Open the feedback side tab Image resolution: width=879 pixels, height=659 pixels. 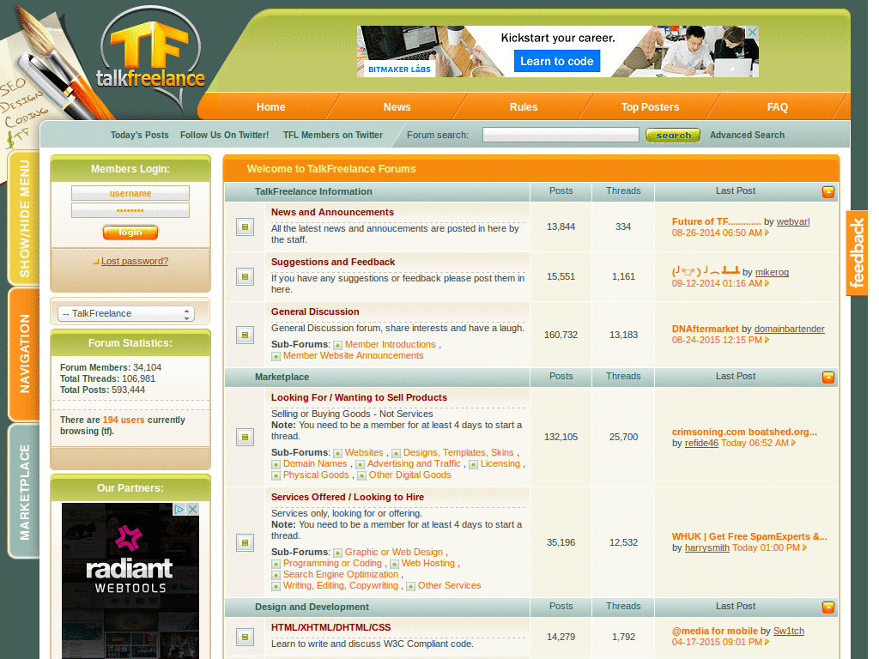[857, 253]
